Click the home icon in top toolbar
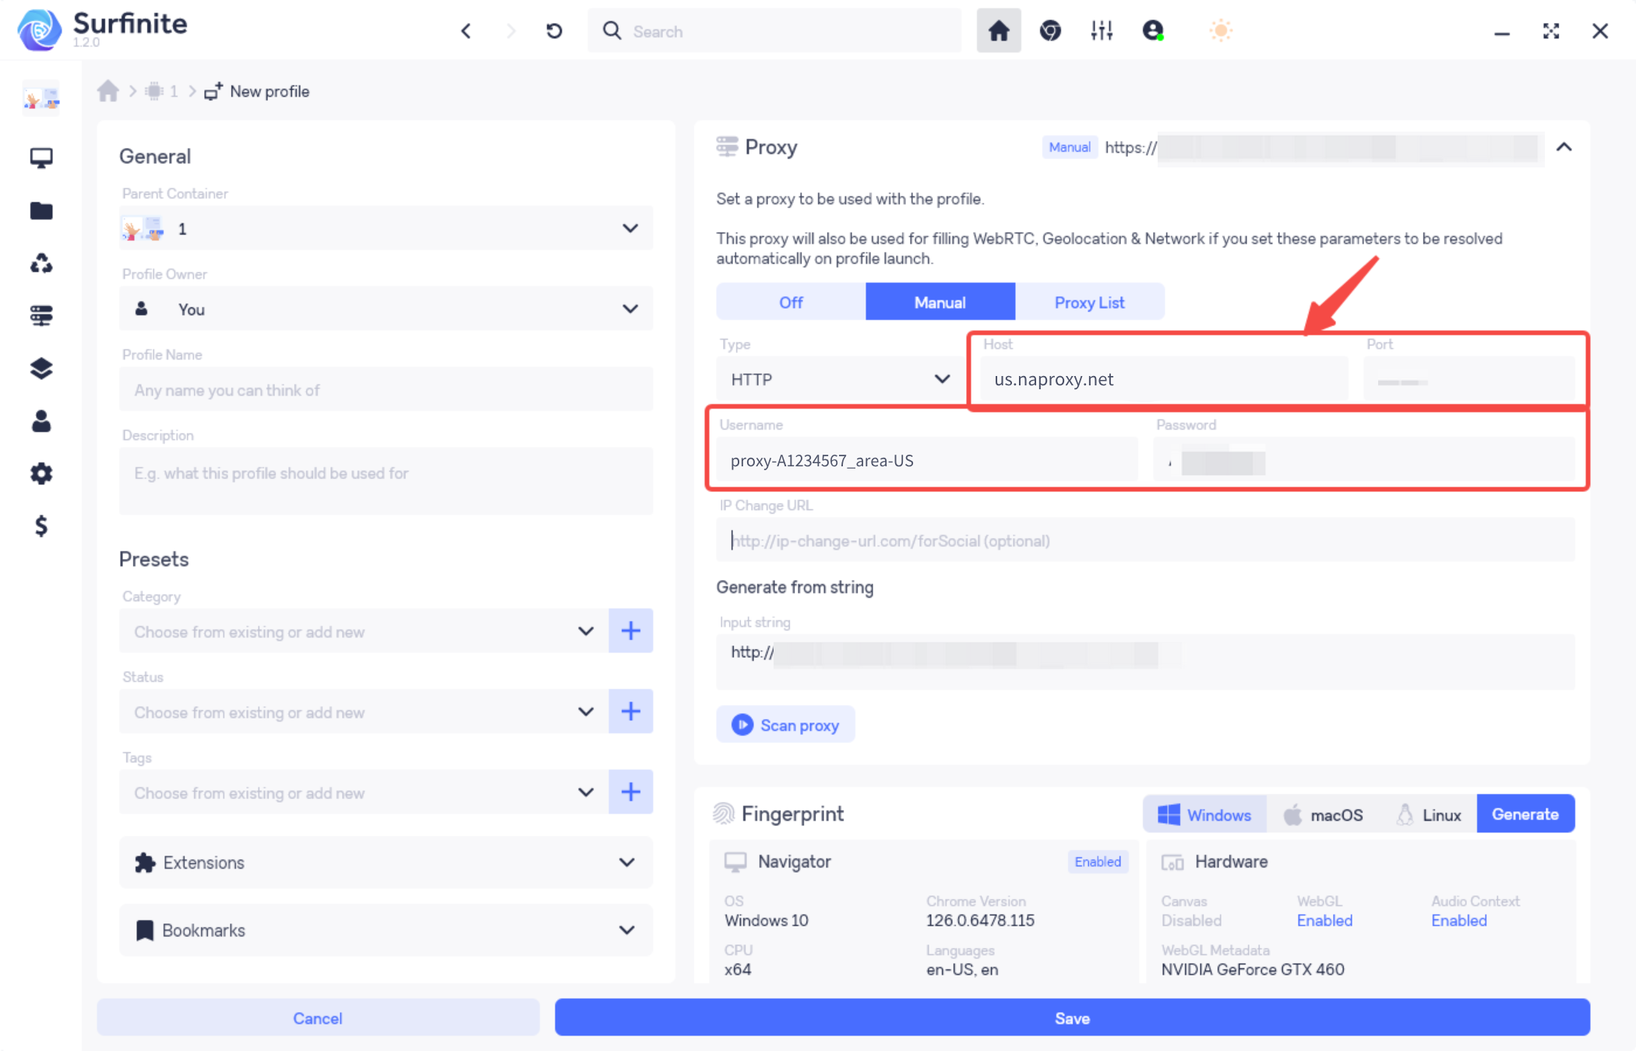 pos(999,31)
